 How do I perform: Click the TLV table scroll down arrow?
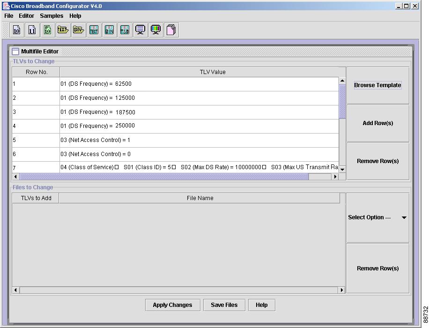click(x=342, y=170)
